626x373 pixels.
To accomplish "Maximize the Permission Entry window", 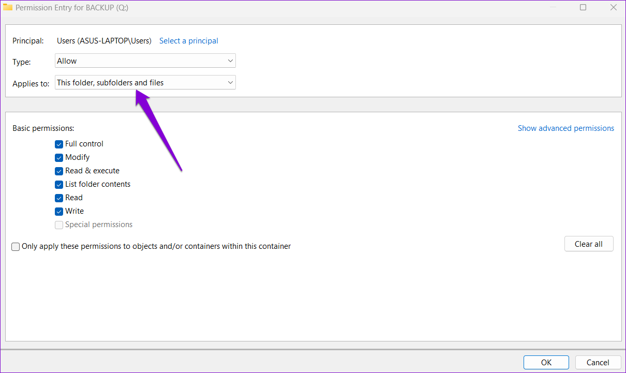I will pyautogui.click(x=583, y=8).
